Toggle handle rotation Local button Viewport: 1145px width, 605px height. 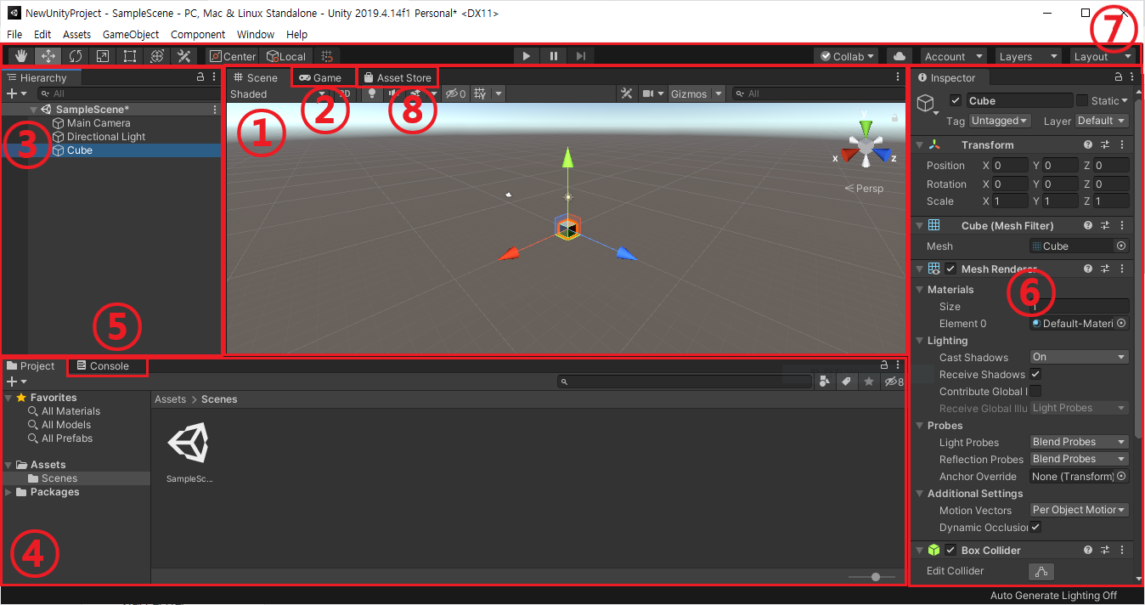pos(286,56)
